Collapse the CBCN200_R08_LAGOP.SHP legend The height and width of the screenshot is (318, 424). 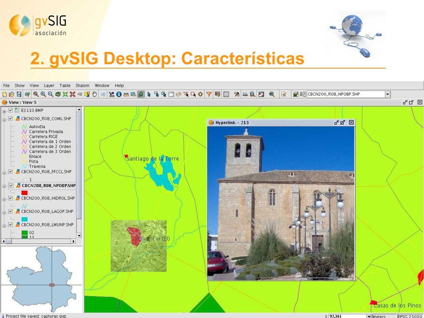(4, 212)
